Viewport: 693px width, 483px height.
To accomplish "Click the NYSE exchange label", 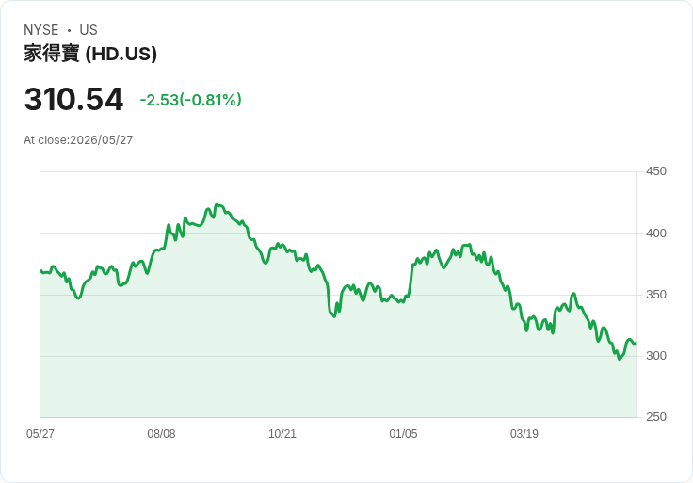I will pyautogui.click(x=40, y=30).
